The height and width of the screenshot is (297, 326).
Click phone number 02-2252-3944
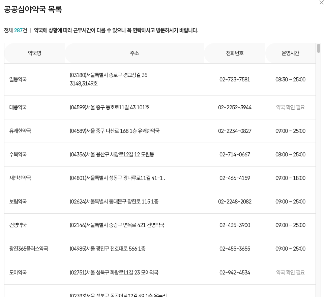235,108
